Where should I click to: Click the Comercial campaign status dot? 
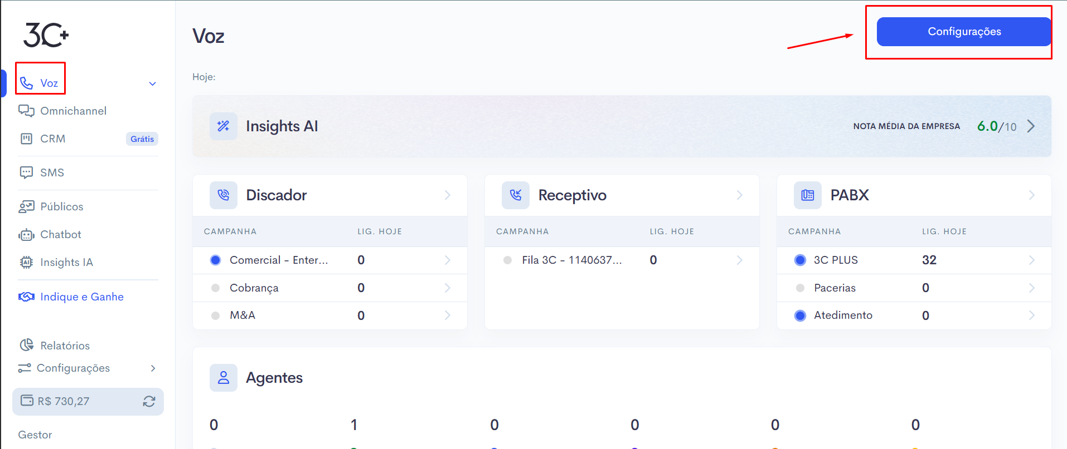click(216, 260)
